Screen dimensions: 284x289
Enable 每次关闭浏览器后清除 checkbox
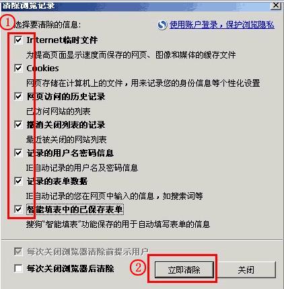(18, 268)
